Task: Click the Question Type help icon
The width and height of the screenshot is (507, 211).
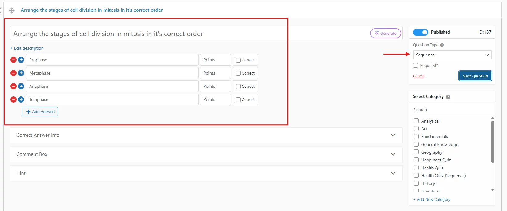Action: pyautogui.click(x=442, y=45)
